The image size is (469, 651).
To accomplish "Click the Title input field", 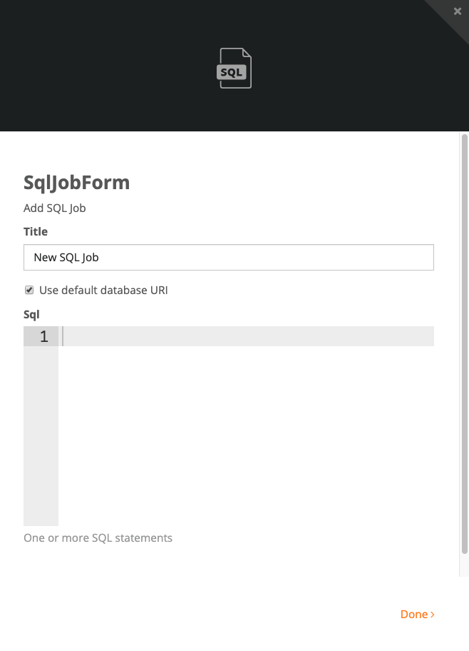I will [x=228, y=258].
